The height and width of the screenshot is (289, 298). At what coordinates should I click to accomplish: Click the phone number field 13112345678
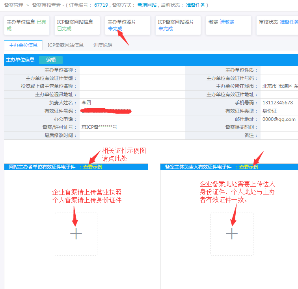(278, 103)
